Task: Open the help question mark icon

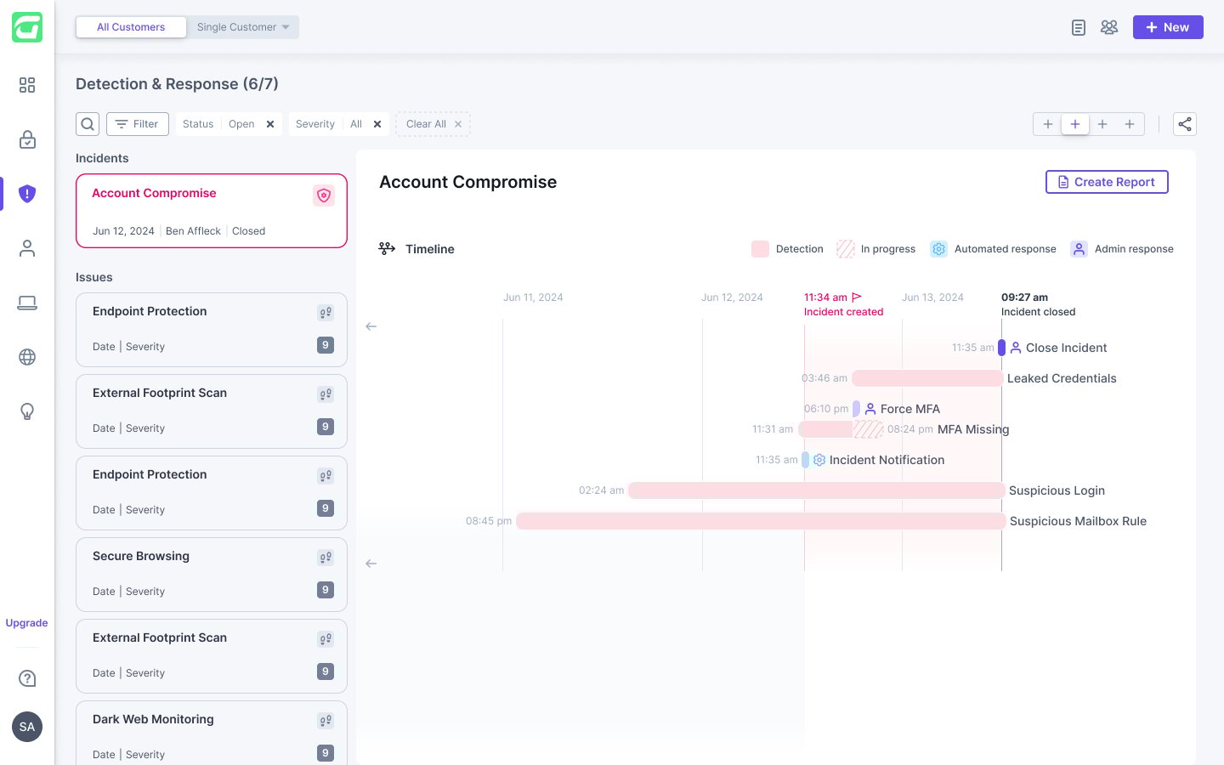Action: click(27, 678)
